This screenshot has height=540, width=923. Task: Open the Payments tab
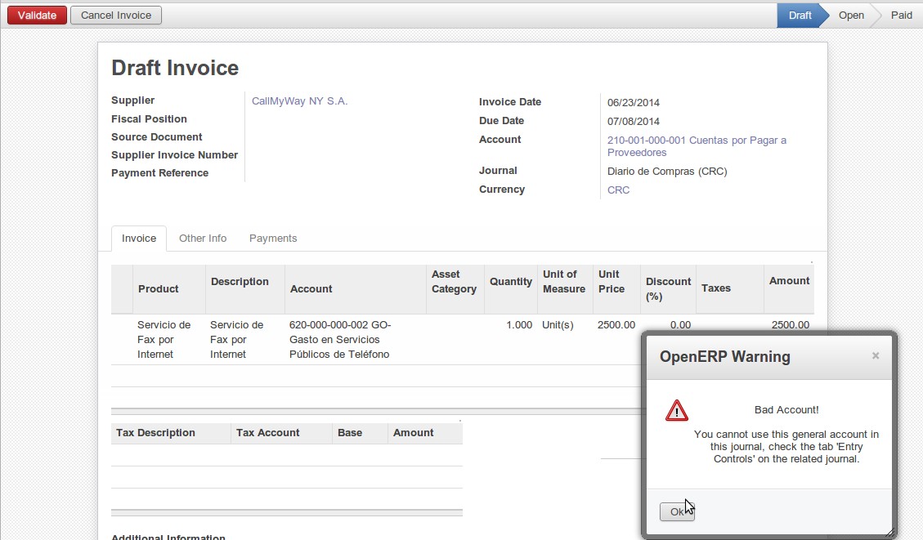click(x=273, y=239)
